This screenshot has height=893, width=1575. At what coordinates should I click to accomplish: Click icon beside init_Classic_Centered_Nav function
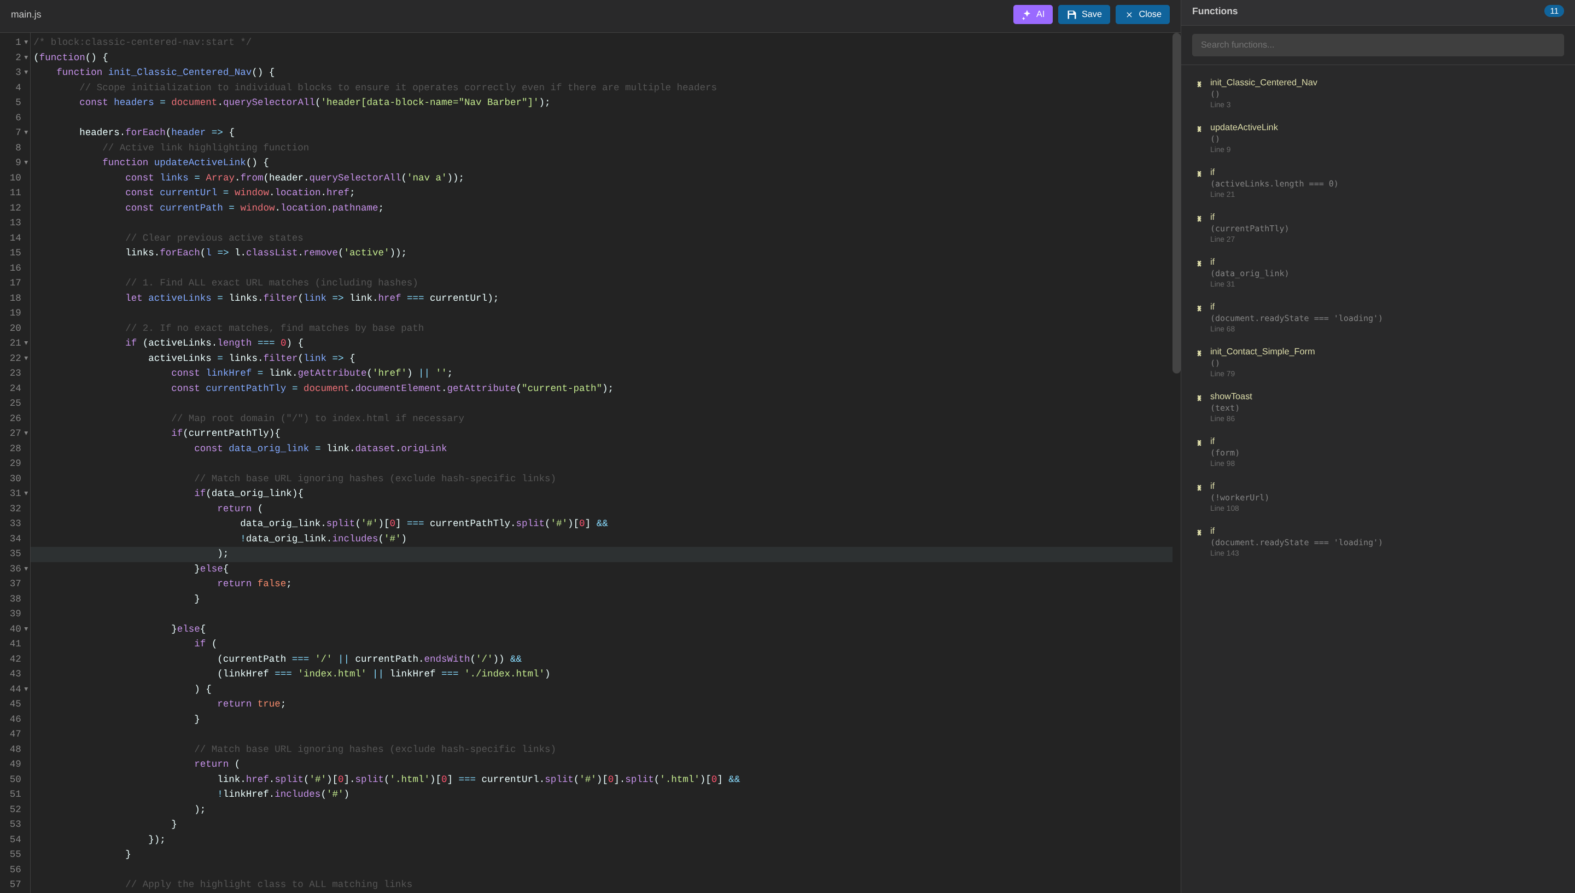1199,84
